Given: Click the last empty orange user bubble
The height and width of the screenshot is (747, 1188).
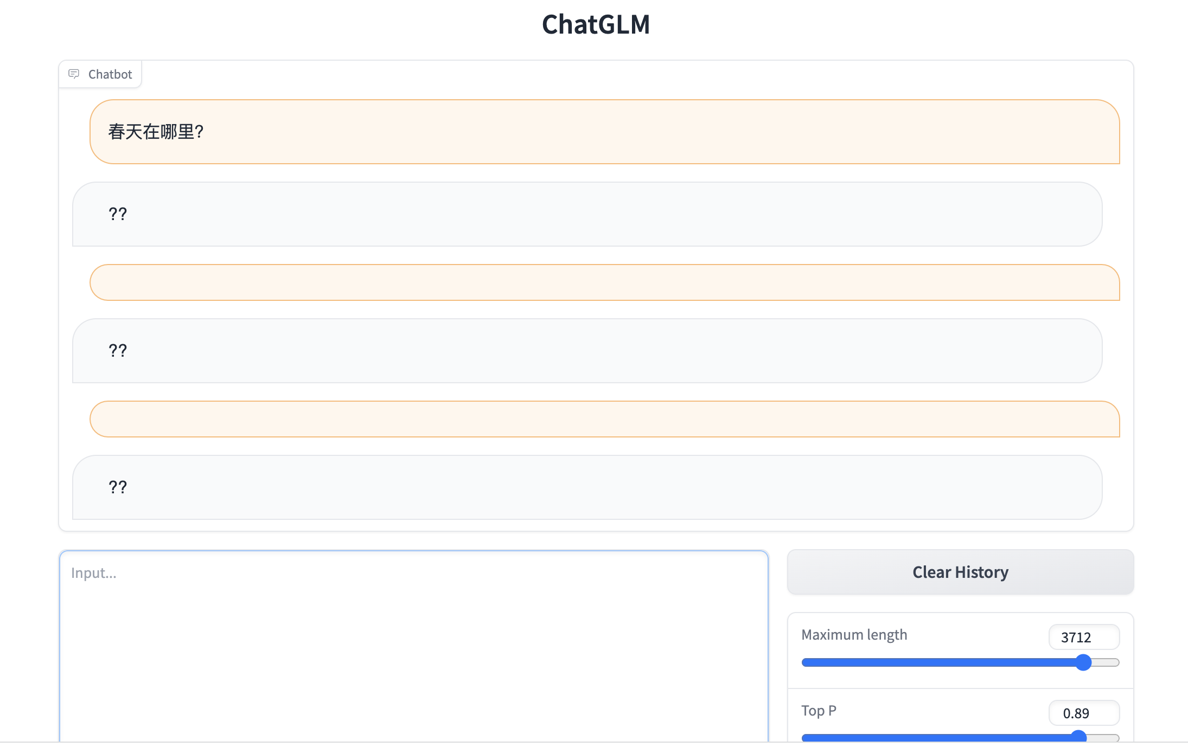Looking at the screenshot, I should 604,419.
